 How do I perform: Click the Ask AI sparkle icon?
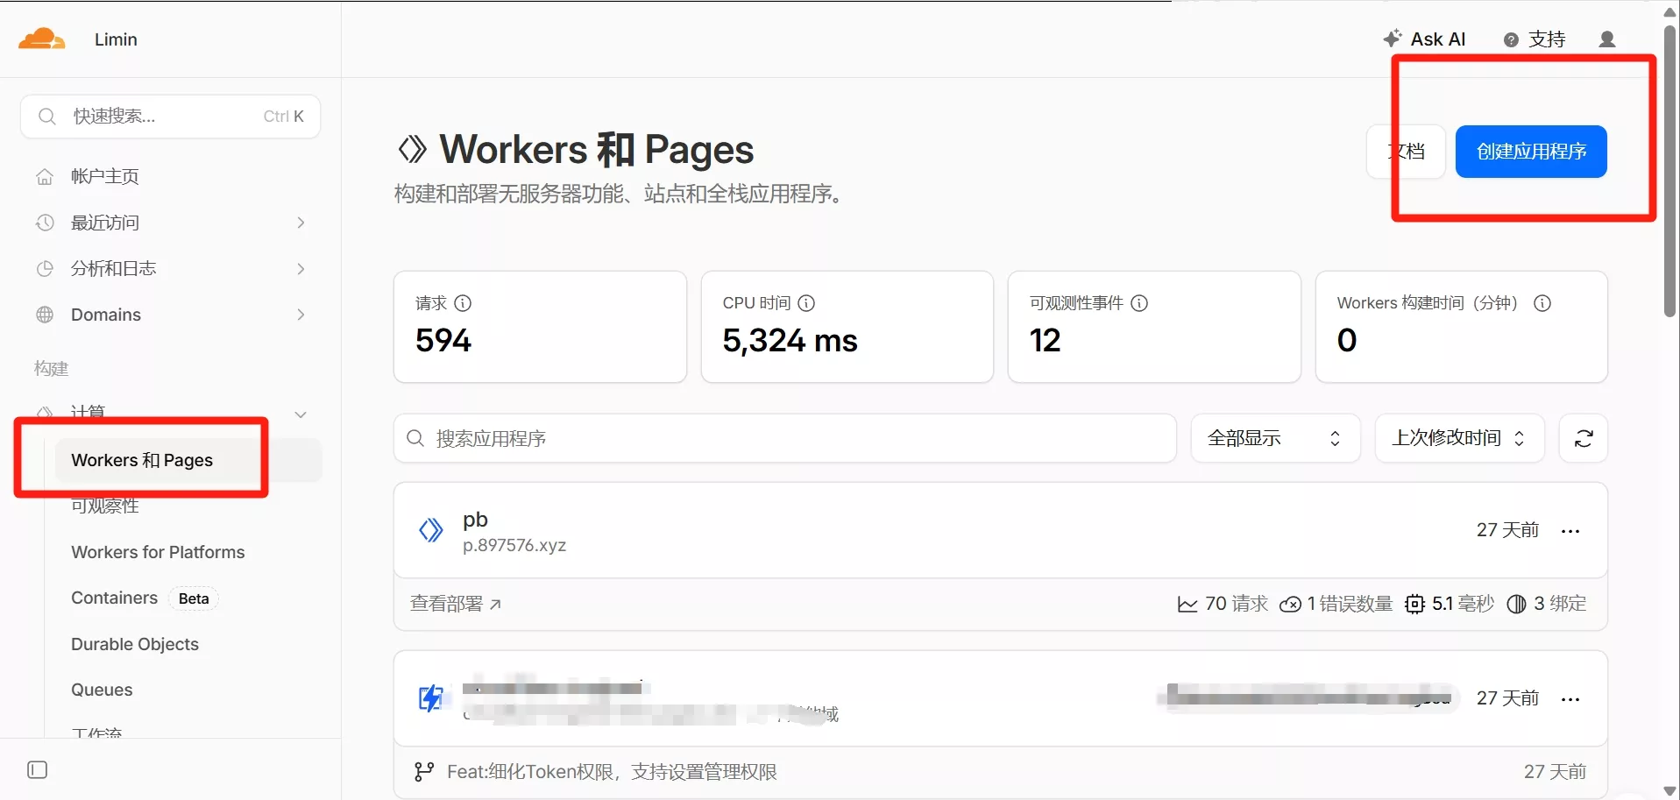point(1393,39)
